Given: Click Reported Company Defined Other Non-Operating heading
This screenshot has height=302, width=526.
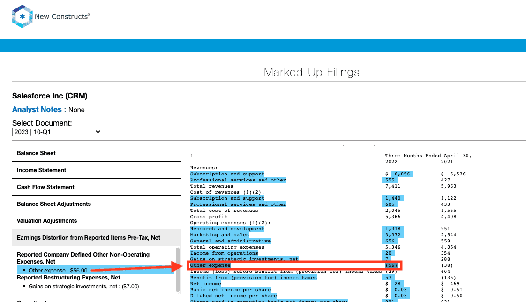Looking at the screenshot, I should tap(83, 258).
